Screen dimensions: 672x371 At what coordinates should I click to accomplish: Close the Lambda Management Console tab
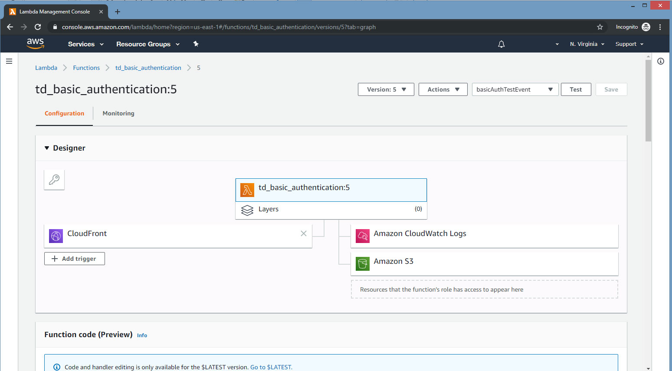click(101, 12)
